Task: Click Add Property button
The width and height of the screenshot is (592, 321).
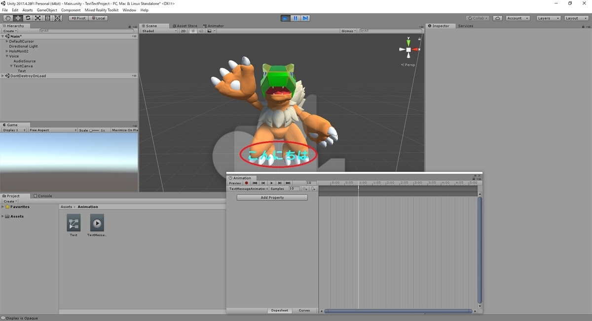Action: 272,198
